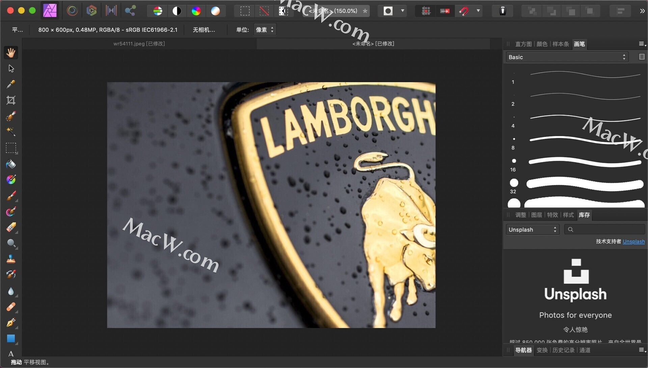Expand hidden toolbar items chevron
648x368 pixels.
(x=642, y=11)
